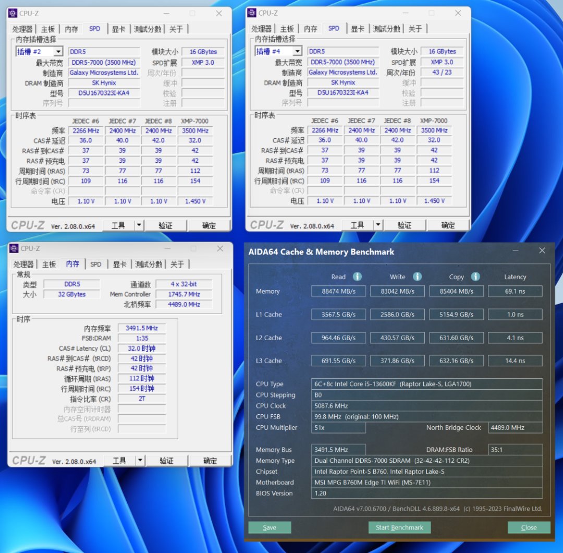Click 内存频率 value 3491.5 MHz in CPU-Z
Viewport: 563px width, 553px height.
[x=142, y=328]
